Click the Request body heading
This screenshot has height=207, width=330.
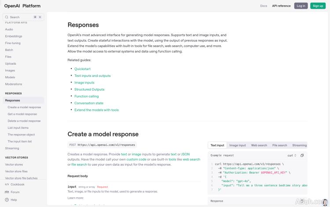(x=77, y=176)
